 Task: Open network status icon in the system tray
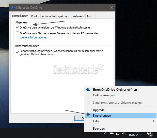click(118, 133)
